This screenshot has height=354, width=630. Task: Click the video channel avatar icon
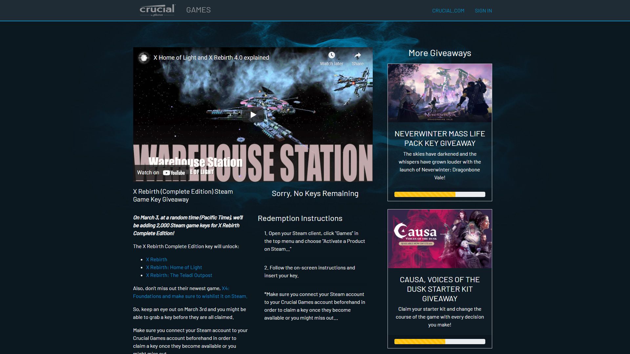(144, 58)
